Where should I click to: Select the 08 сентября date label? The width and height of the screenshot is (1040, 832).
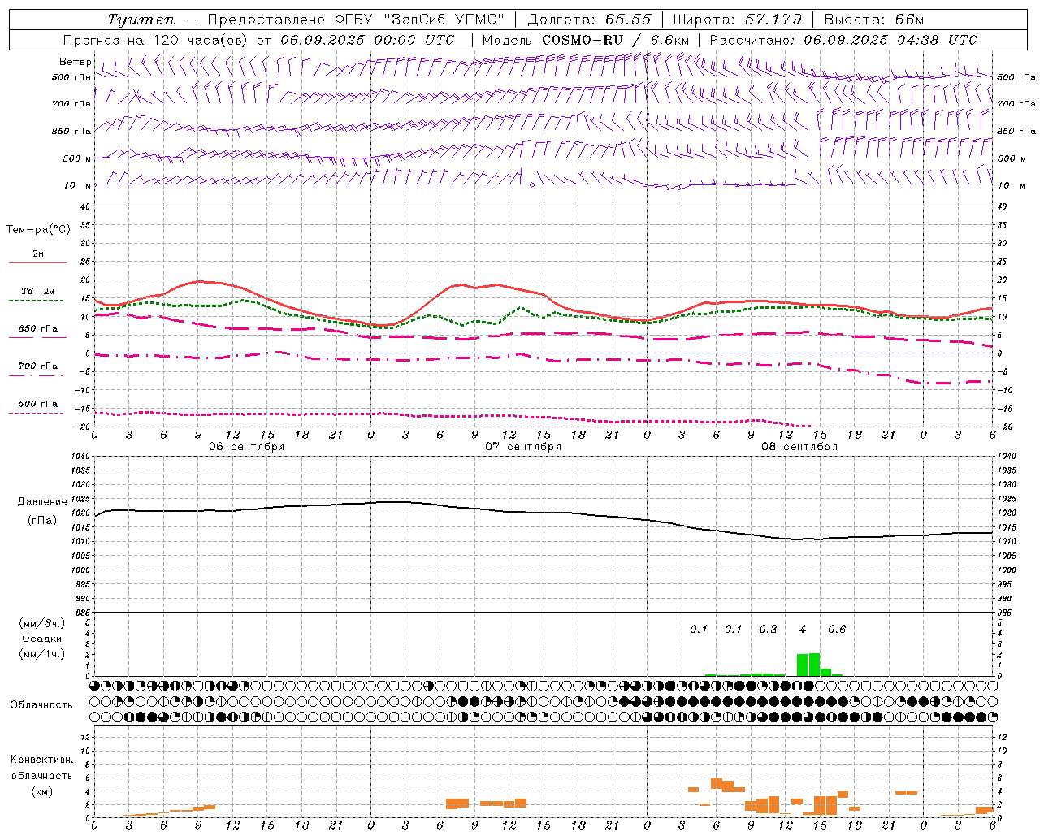tap(799, 446)
